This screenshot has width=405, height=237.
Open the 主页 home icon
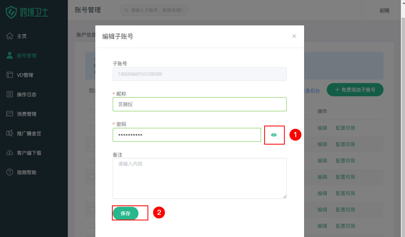[9, 36]
